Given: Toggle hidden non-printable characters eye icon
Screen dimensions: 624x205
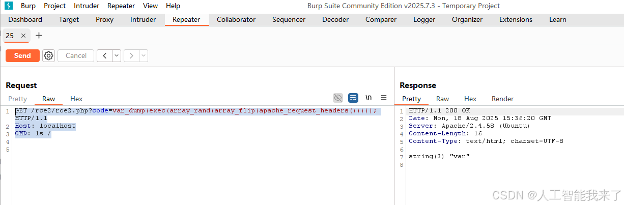Looking at the screenshot, I should 338,98.
